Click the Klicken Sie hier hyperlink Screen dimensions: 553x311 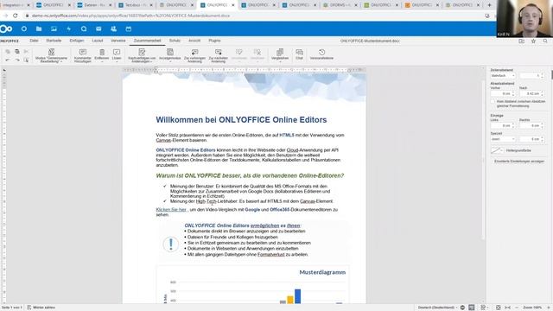171,209
